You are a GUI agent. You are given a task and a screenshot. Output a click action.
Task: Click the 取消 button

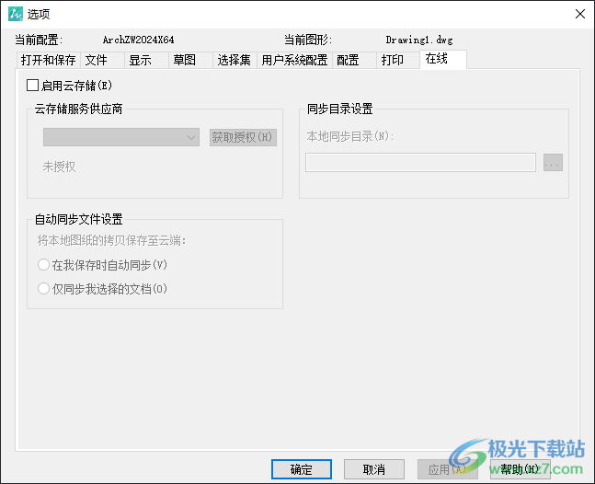pyautogui.click(x=374, y=469)
